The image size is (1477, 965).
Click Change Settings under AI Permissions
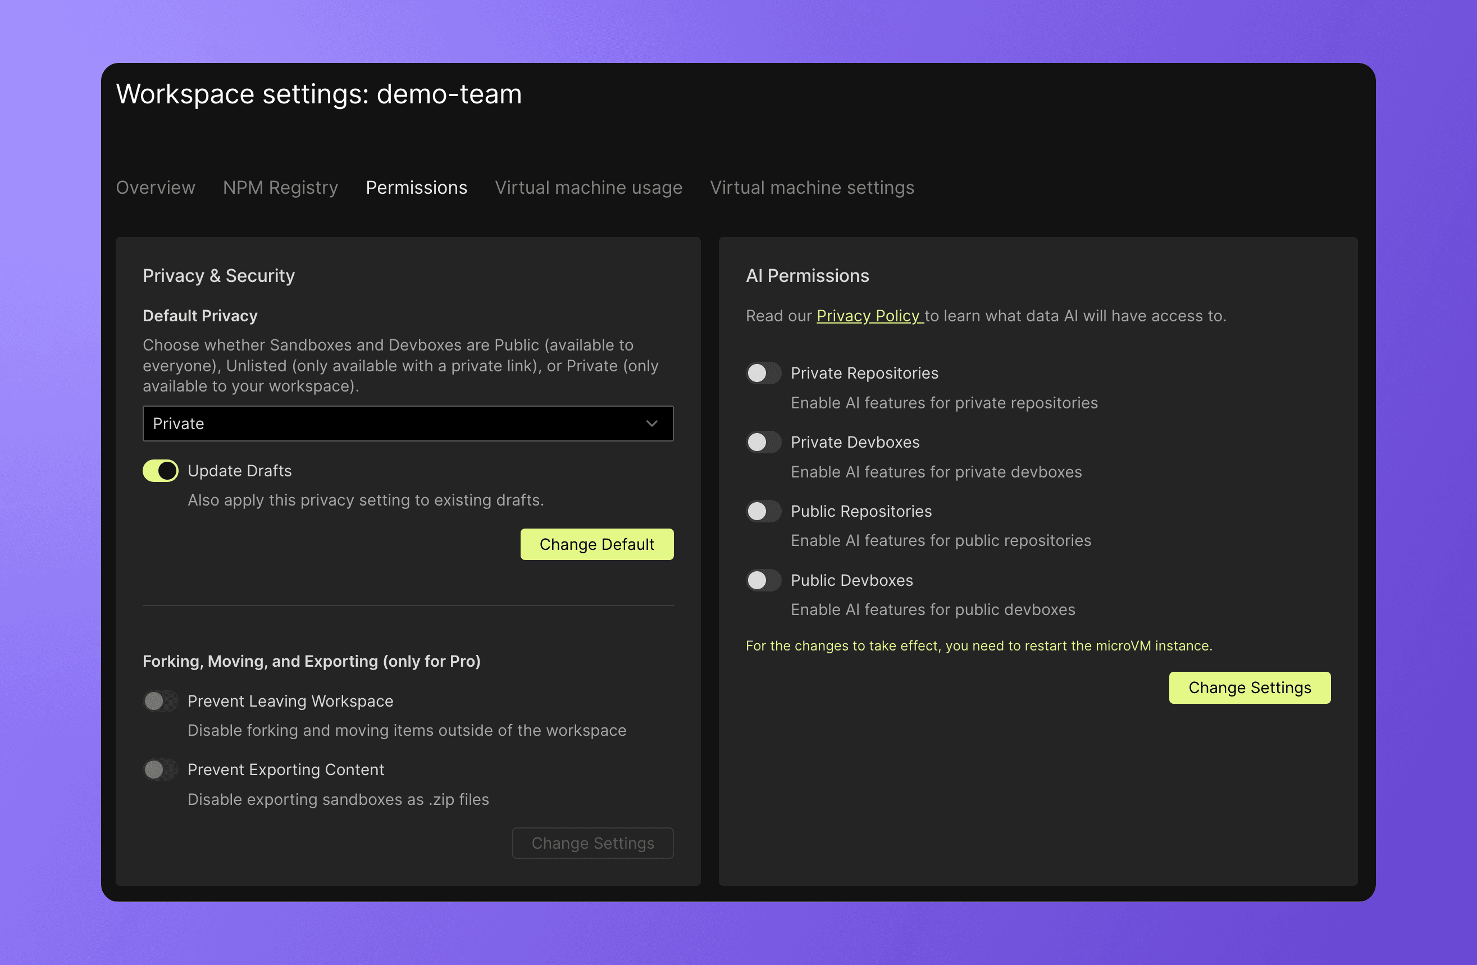1249,688
